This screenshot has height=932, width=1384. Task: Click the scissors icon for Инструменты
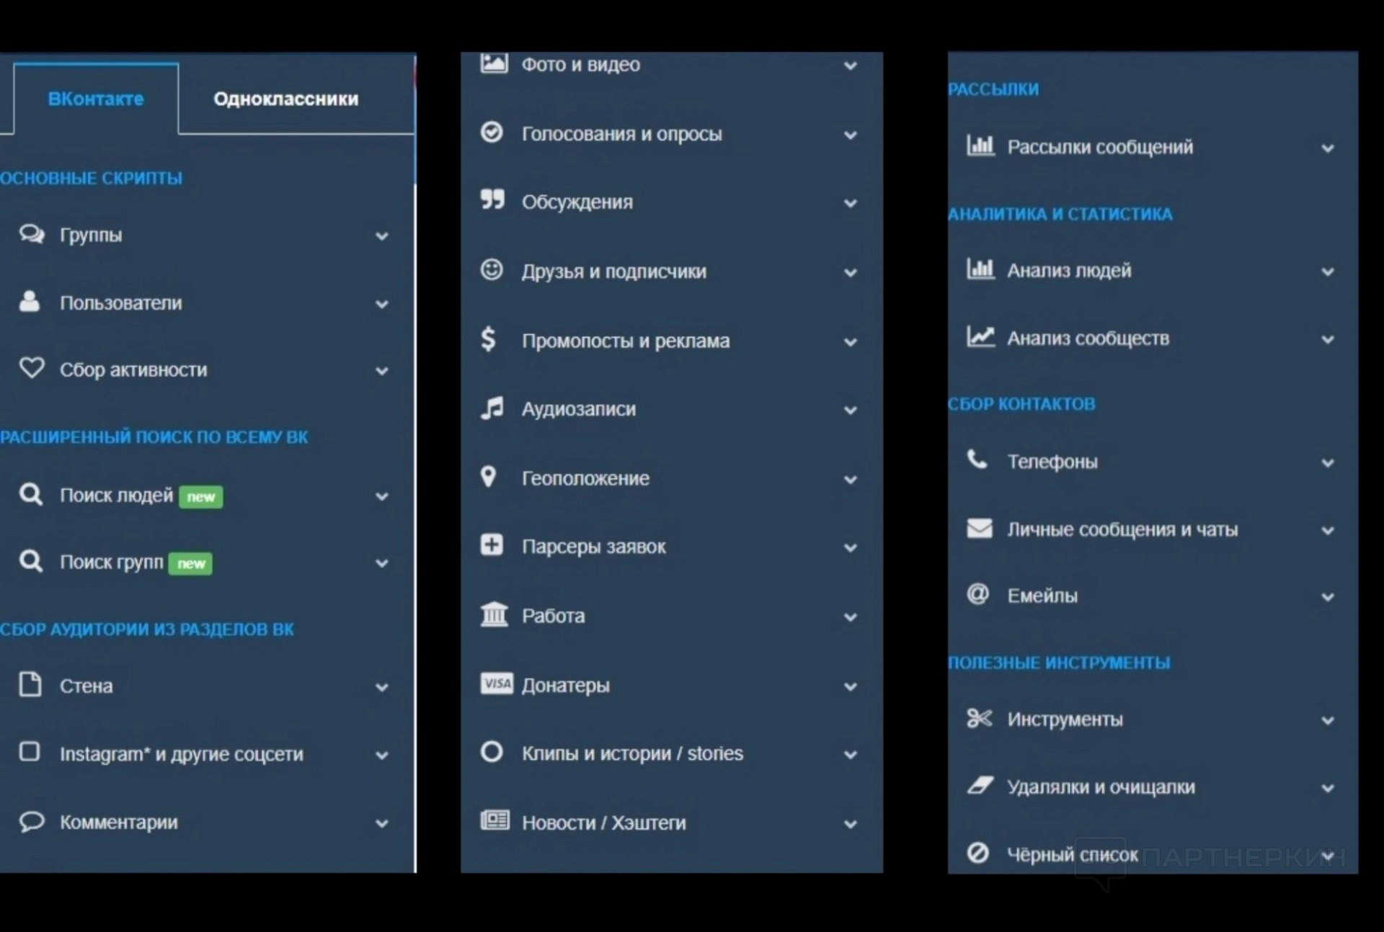[x=979, y=718]
